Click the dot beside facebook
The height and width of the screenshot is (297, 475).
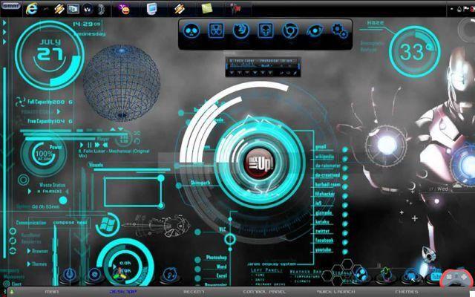click(344, 243)
